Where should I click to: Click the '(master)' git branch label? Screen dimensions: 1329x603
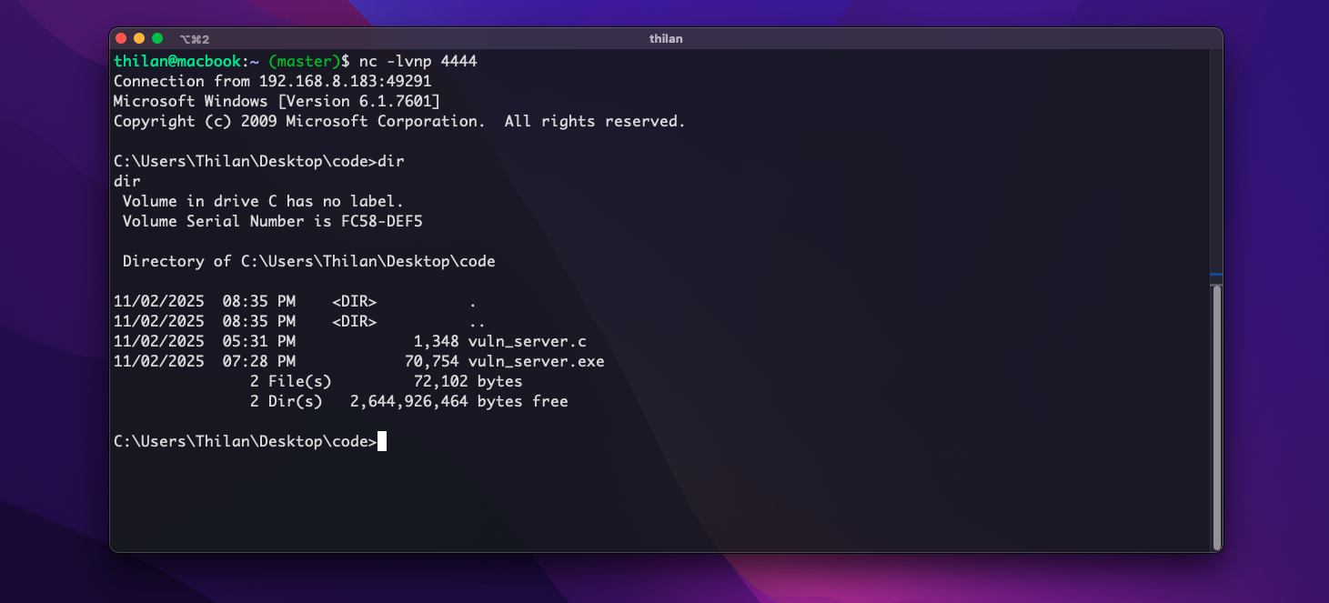click(305, 61)
